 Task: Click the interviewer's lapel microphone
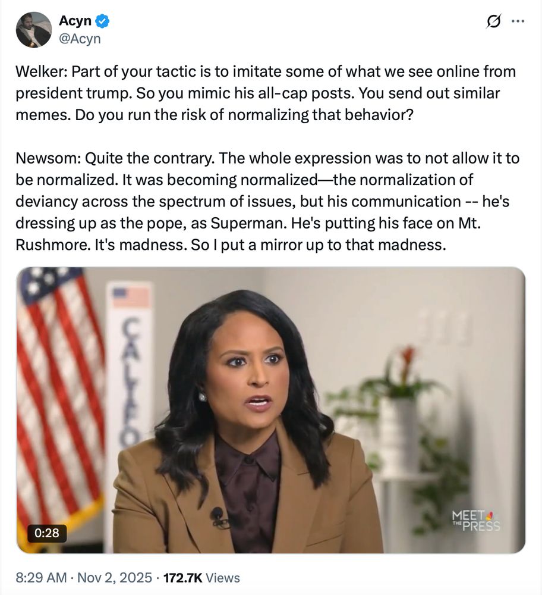click(x=218, y=516)
